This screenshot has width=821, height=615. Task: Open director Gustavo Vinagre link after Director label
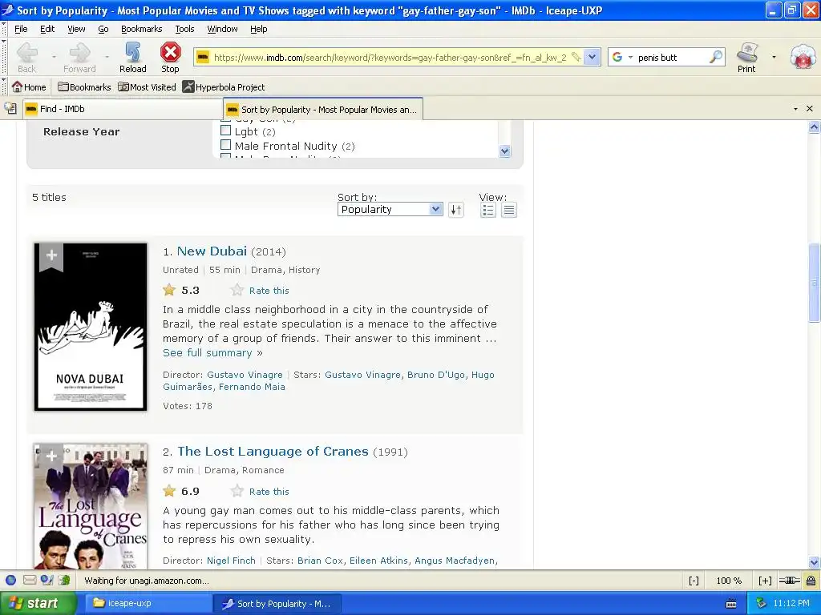pos(245,375)
